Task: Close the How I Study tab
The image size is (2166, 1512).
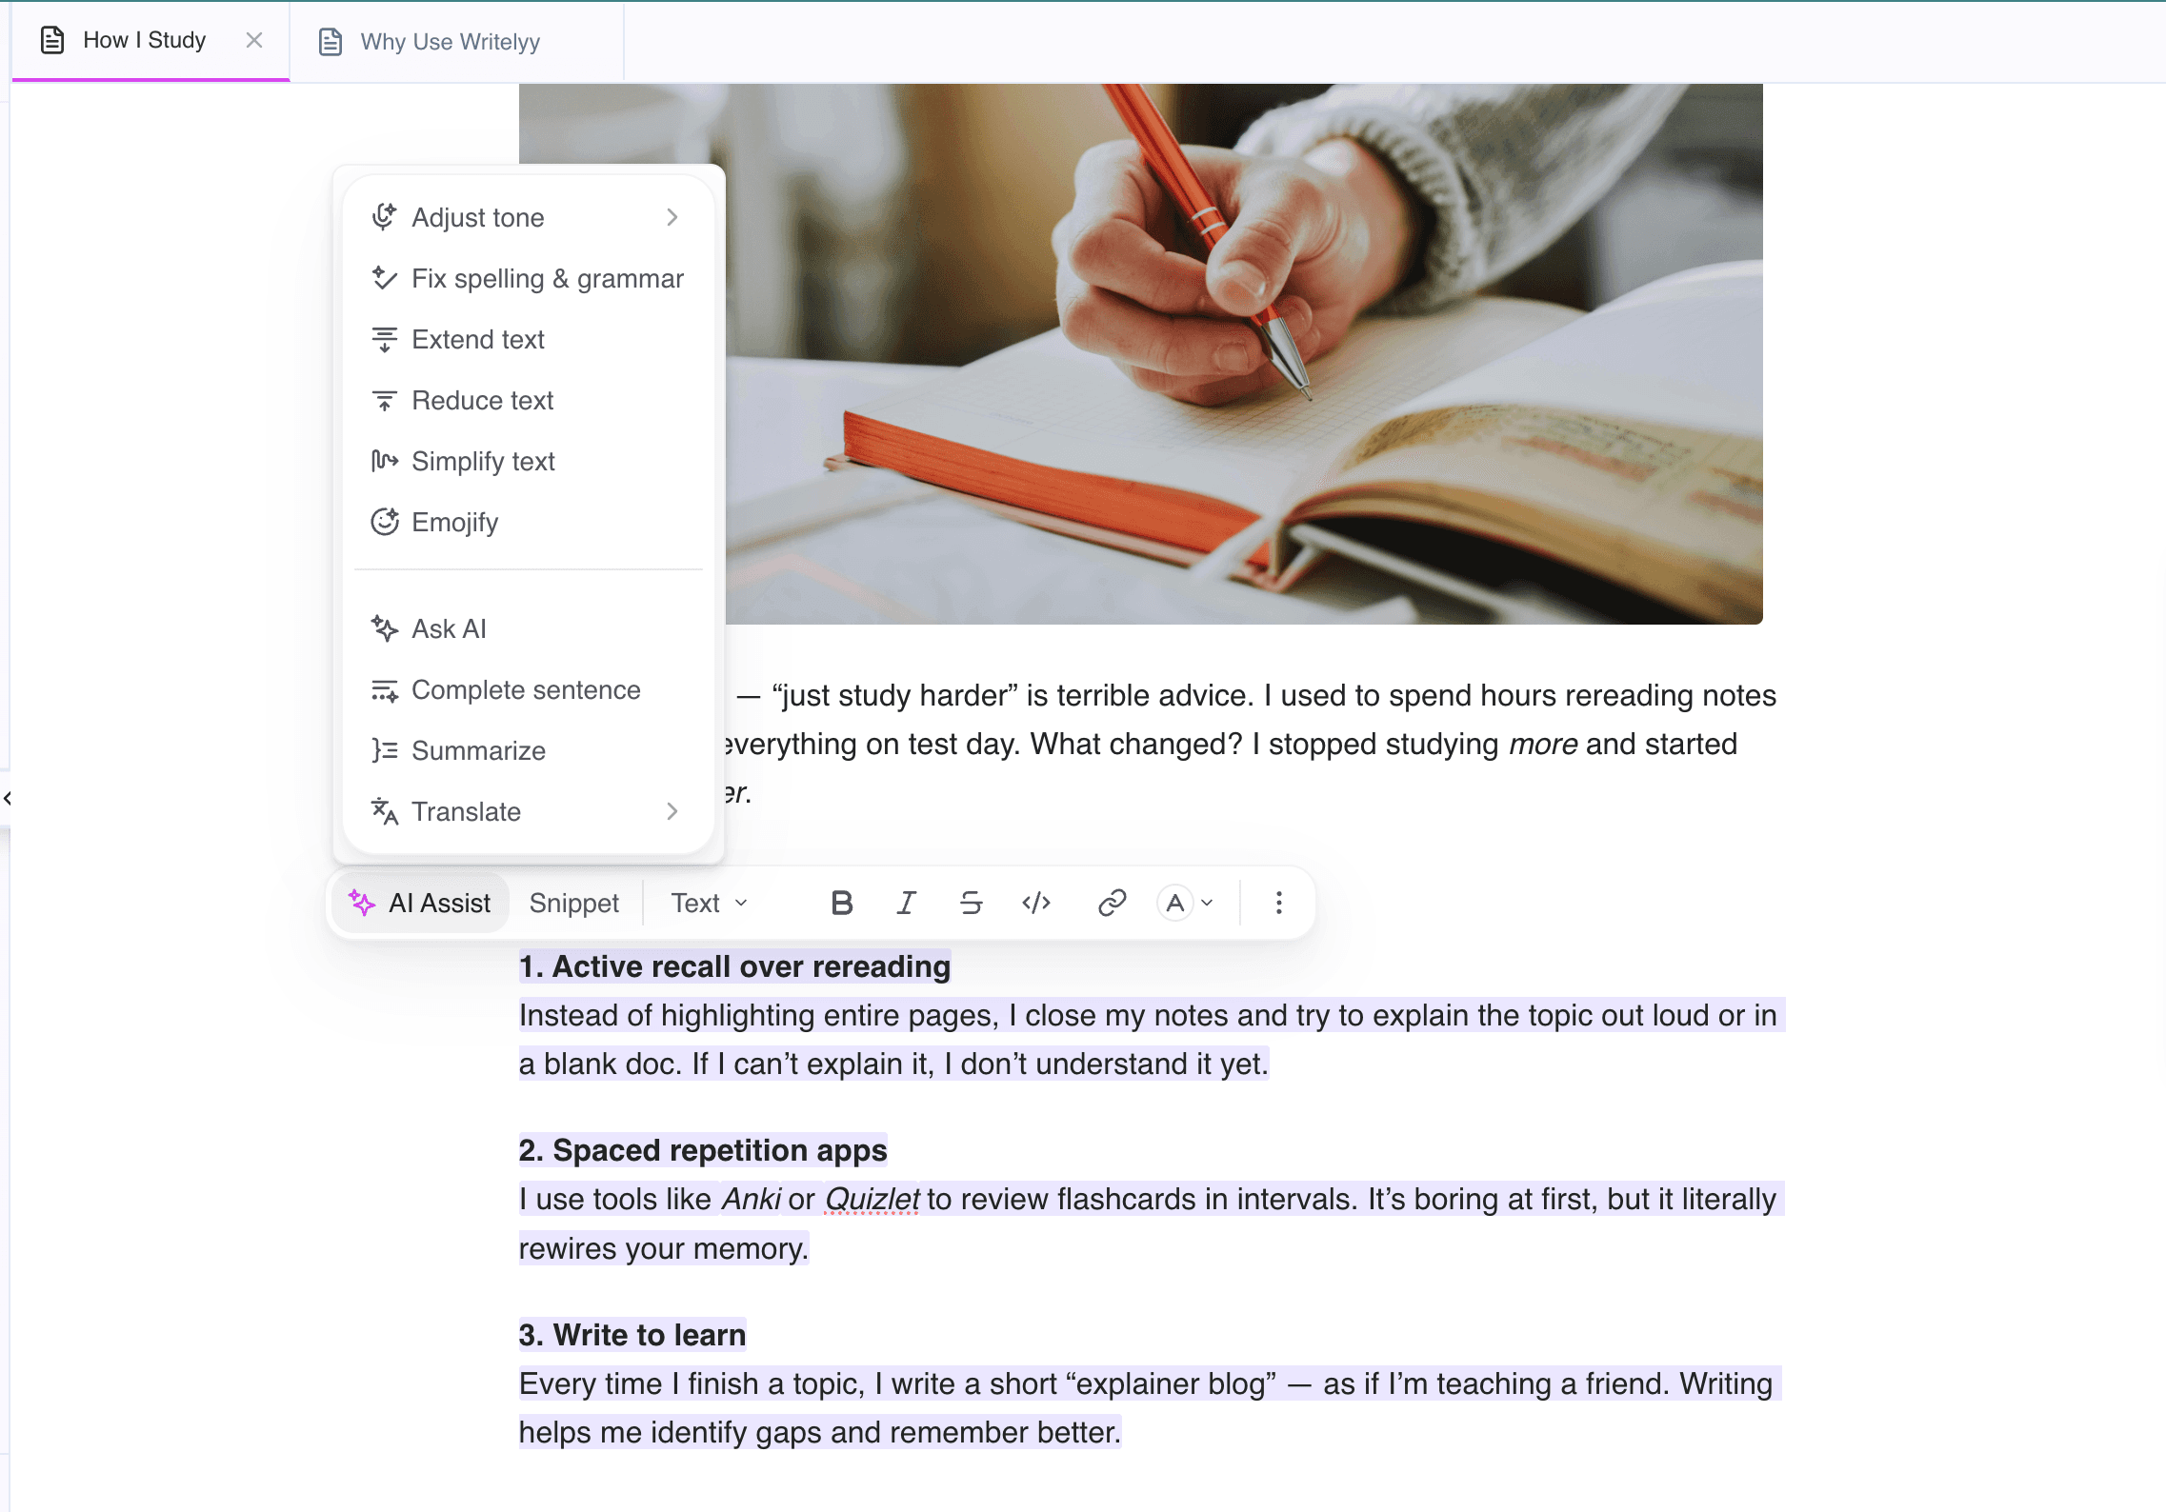Action: (x=254, y=40)
